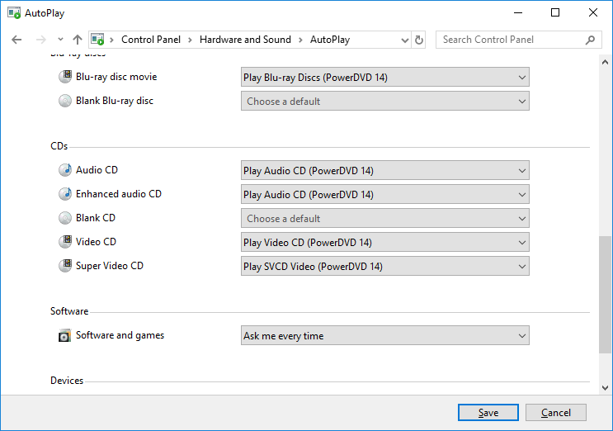This screenshot has height=431, width=613.
Task: Cancel the AutoPlay changes
Action: click(556, 413)
